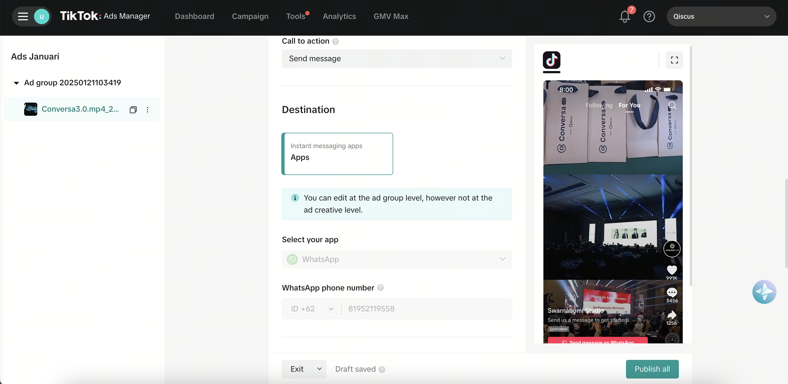Click the teal user avatar icon
The image size is (788, 384).
[42, 16]
